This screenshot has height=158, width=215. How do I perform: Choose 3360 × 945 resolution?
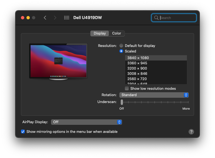pyautogui.click(x=156, y=63)
